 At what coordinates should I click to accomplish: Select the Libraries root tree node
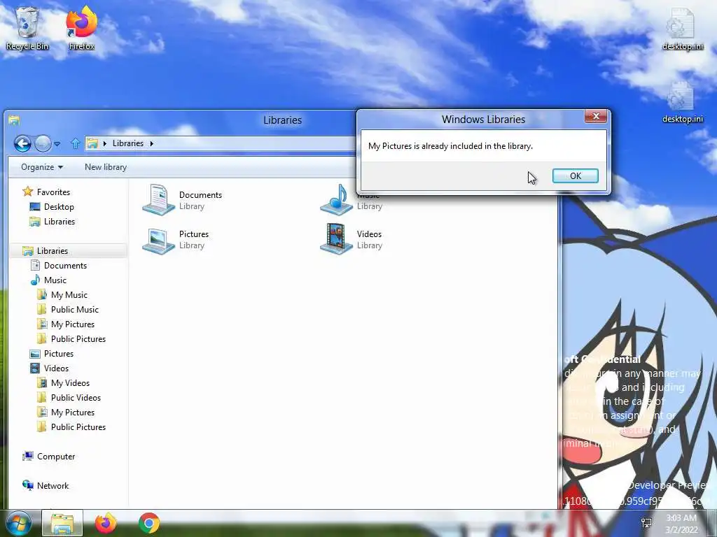(x=52, y=251)
